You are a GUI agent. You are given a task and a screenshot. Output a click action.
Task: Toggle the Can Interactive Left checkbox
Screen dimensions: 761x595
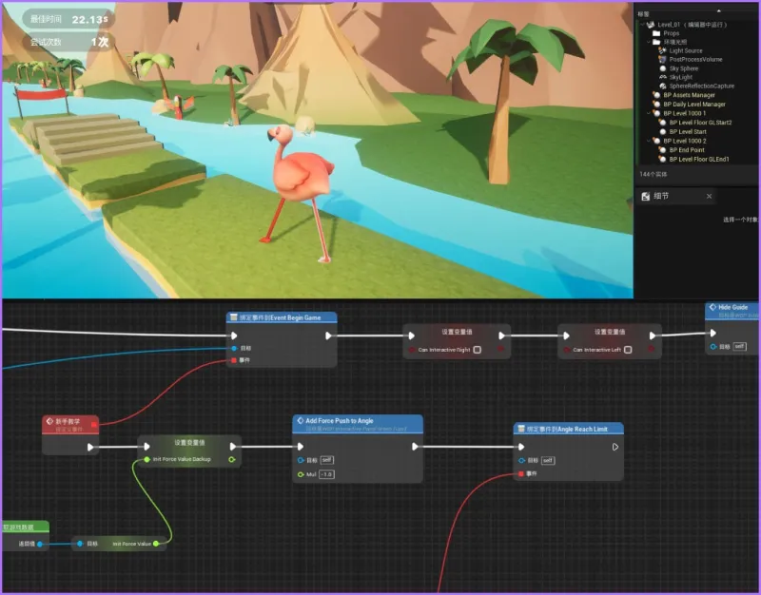(x=628, y=350)
